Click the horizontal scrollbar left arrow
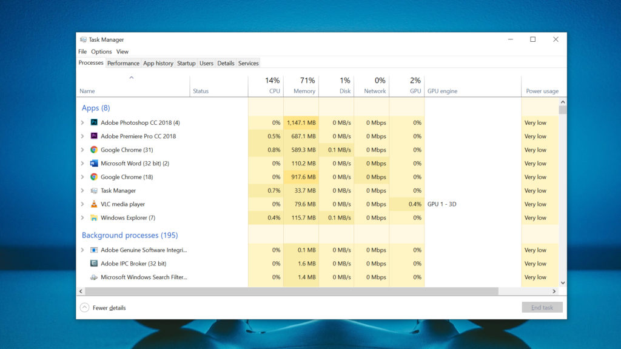The image size is (621, 349). [x=81, y=291]
